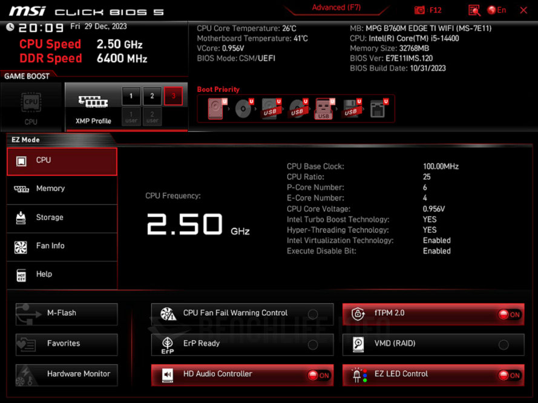
Task: Select the hard disk boot device icon
Action: (x=217, y=109)
